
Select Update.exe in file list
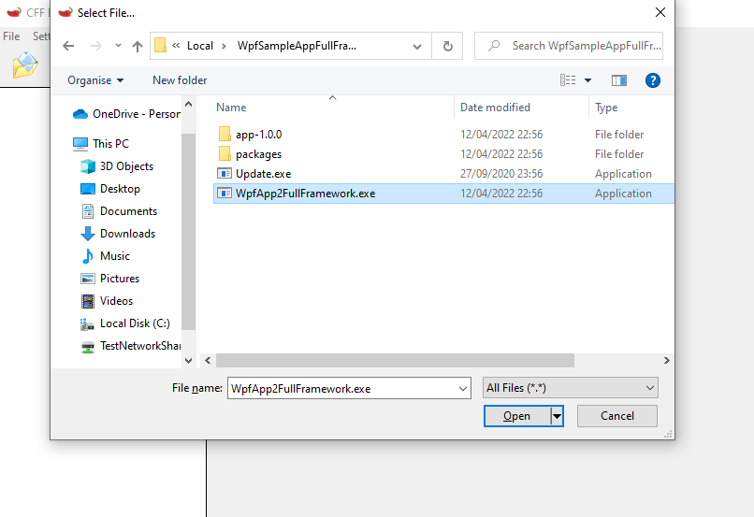[x=263, y=174]
